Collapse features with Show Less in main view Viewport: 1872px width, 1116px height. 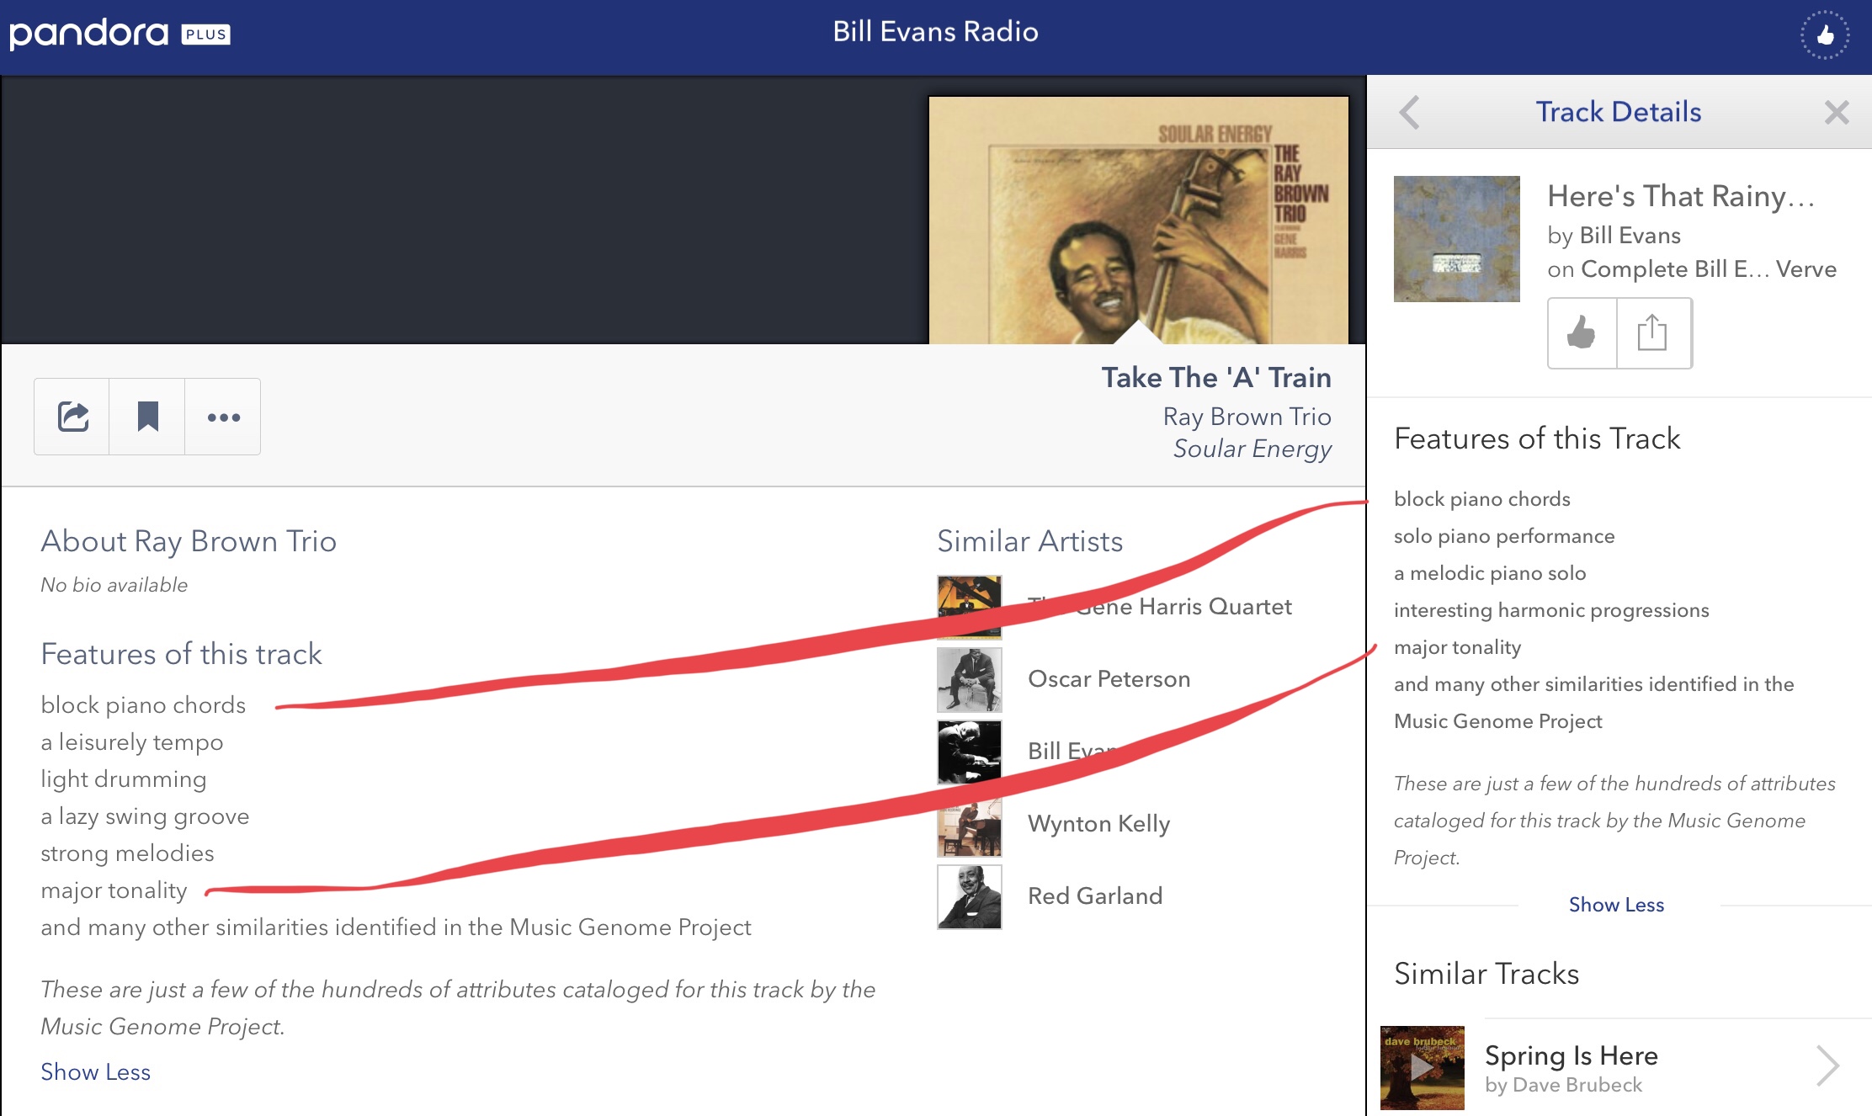click(96, 1071)
